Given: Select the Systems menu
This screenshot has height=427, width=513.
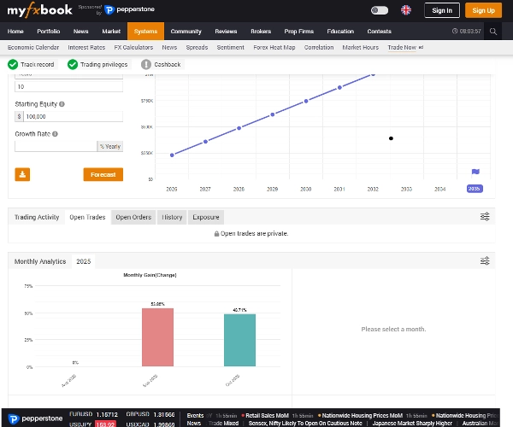Looking at the screenshot, I should tap(145, 32).
